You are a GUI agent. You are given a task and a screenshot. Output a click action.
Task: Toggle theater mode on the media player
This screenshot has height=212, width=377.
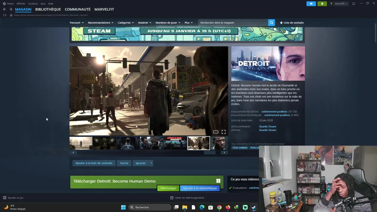[216, 132]
